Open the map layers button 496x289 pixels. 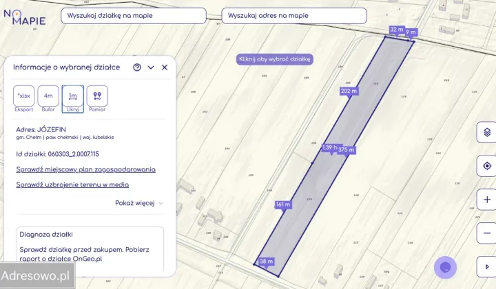[487, 133]
